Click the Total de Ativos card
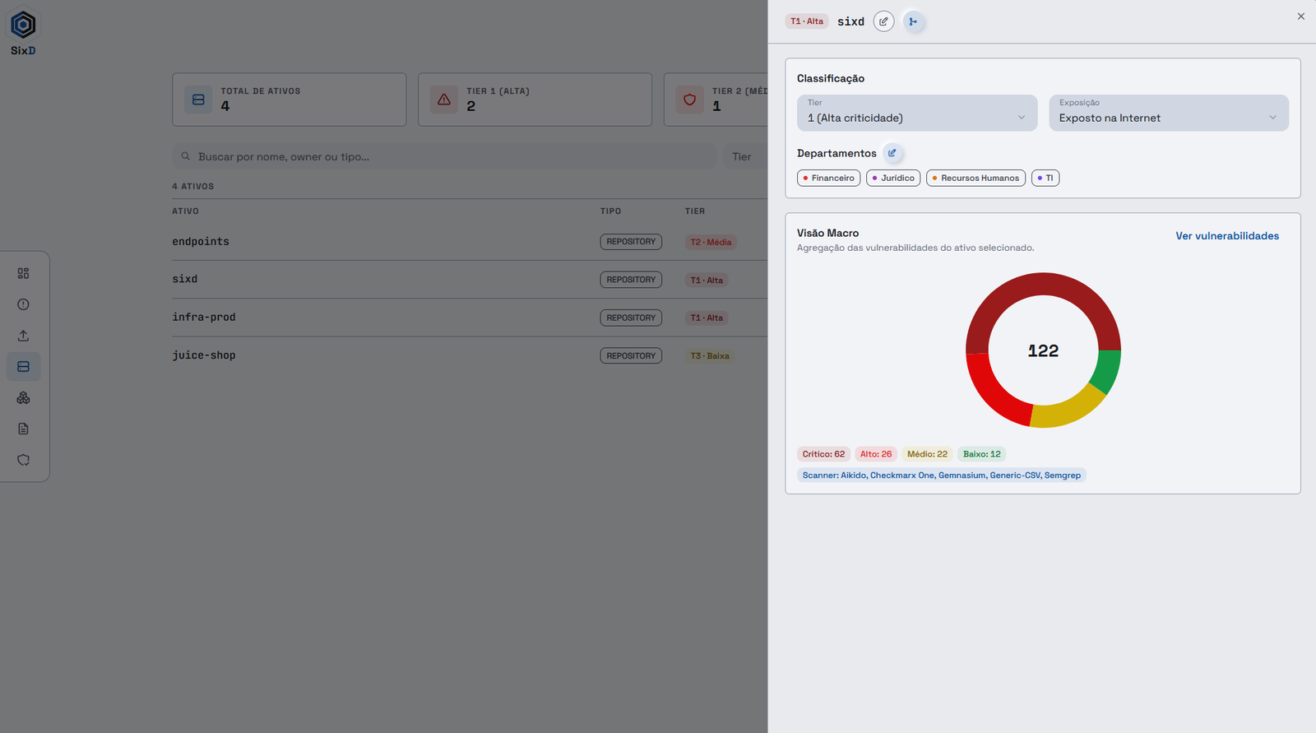 (290, 100)
